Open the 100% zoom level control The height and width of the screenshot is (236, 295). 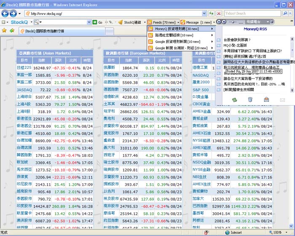[x=278, y=233]
